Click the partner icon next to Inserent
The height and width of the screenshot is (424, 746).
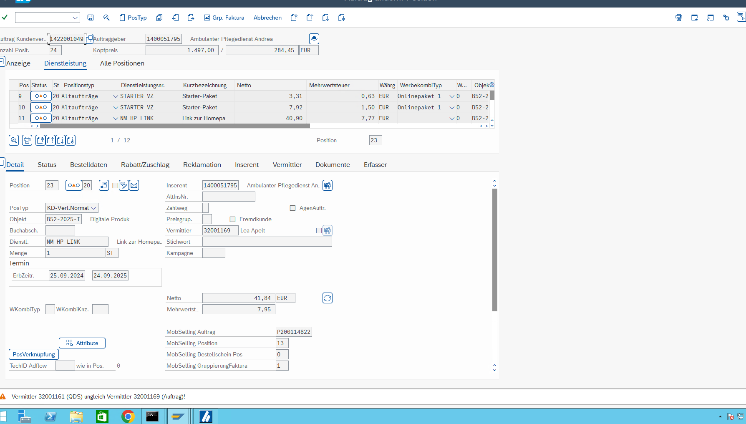pos(328,185)
